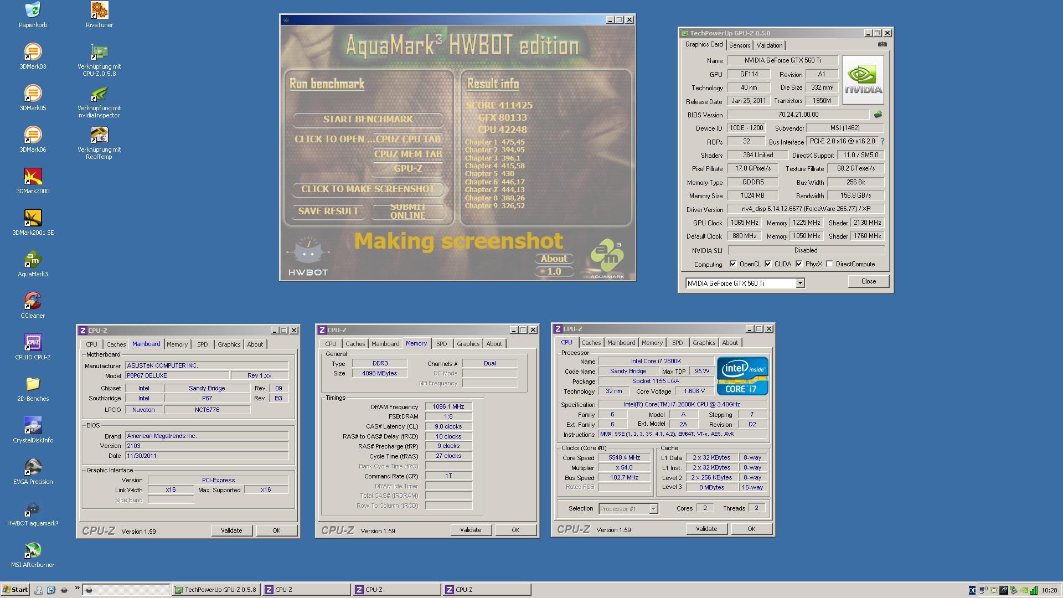Click the SCORE 411425 result text
Image resolution: width=1063 pixels, height=598 pixels.
[x=499, y=105]
